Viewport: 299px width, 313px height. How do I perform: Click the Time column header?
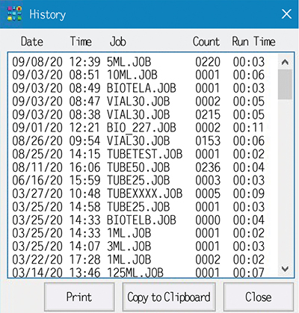[x=81, y=41]
